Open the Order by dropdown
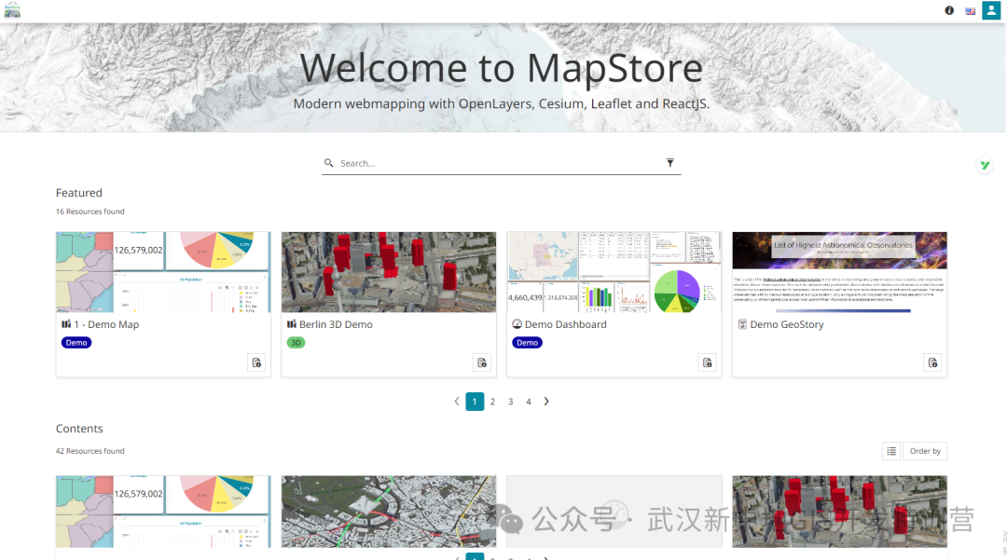Image resolution: width=1007 pixels, height=560 pixels. 925,451
